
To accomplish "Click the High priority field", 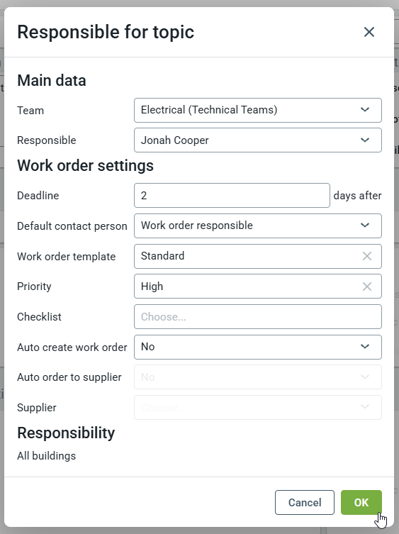I will pyautogui.click(x=258, y=287).
